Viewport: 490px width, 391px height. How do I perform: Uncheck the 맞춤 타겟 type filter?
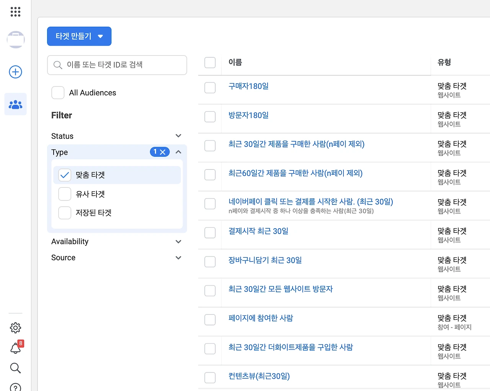point(65,175)
